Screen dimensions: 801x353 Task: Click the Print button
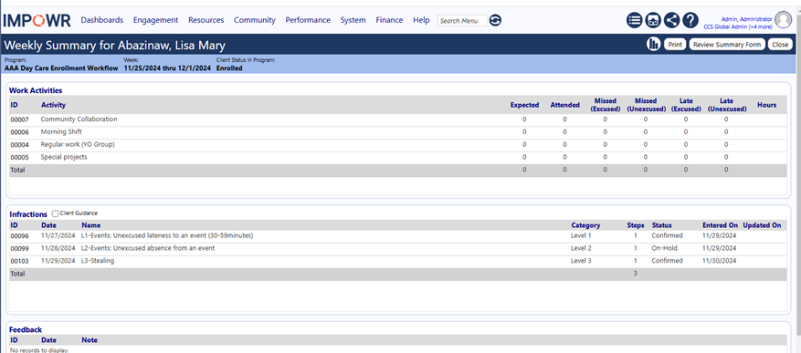tap(675, 45)
